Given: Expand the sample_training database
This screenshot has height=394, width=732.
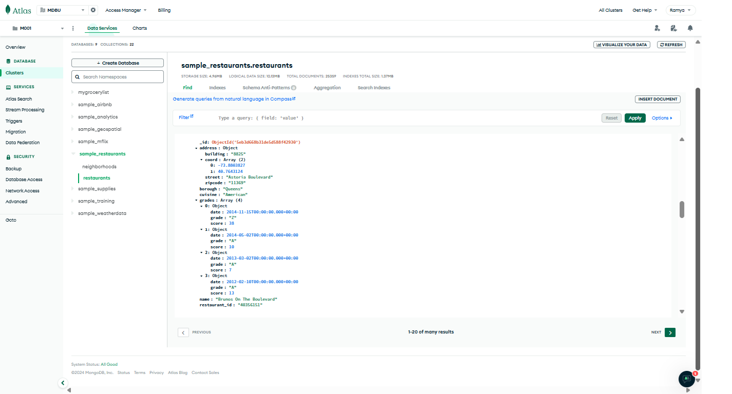Looking at the screenshot, I should point(72,201).
